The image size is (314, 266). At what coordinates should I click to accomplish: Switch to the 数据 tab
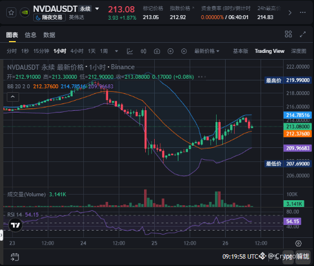pos(50,35)
